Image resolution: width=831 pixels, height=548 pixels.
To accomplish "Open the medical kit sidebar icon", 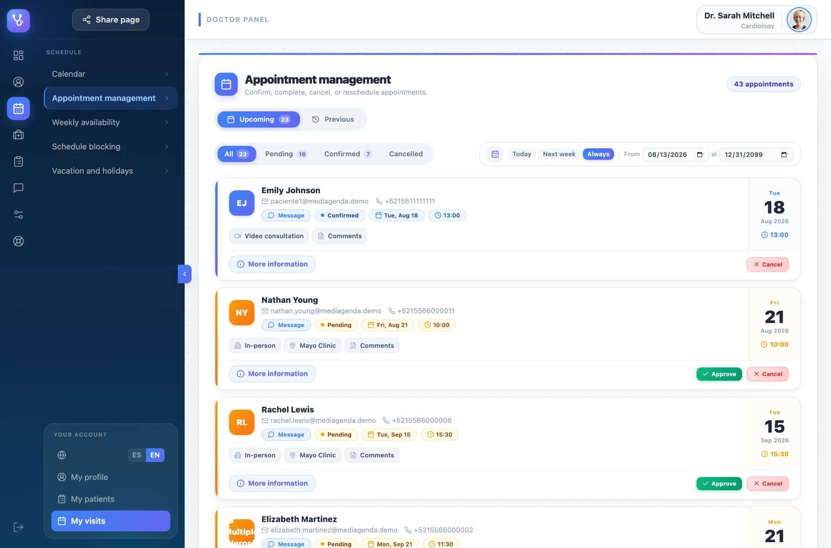I will (x=18, y=135).
